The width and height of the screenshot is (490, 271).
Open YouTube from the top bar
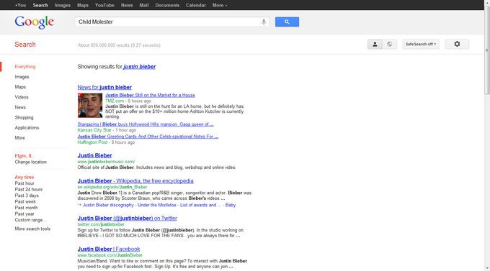click(x=104, y=5)
